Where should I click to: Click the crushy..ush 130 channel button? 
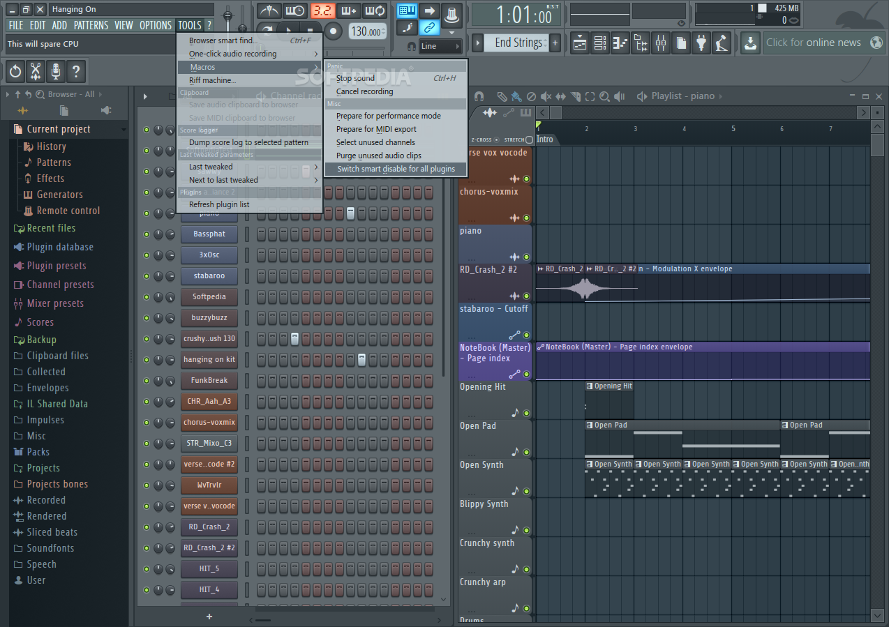coord(209,339)
